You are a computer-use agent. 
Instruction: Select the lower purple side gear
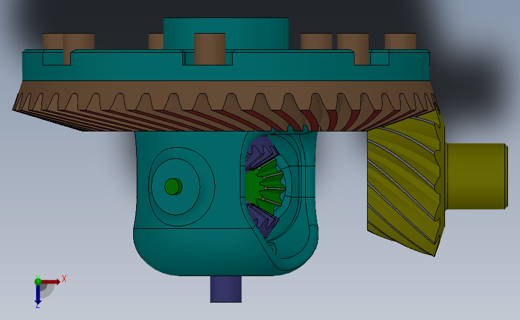pos(264,220)
